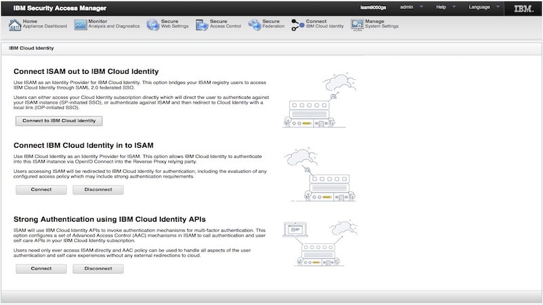Image resolution: width=543 pixels, height=305 pixels.
Task: Click the IBM logo in header
Action: pos(523,9)
